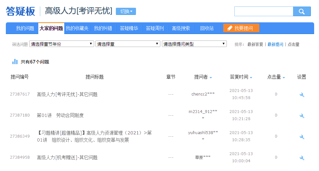
Task: Switch to 我的问题 tab
Action: coord(25,28)
